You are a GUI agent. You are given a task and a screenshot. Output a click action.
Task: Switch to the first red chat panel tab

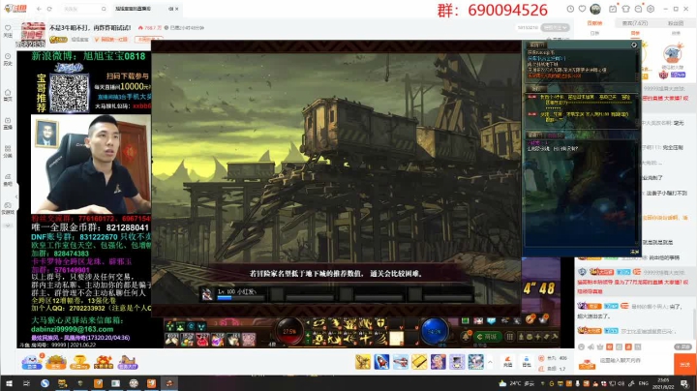(594, 23)
